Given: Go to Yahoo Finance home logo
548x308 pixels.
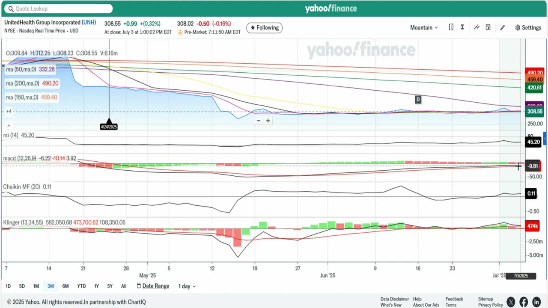Looking at the screenshot, I should [331, 9].
